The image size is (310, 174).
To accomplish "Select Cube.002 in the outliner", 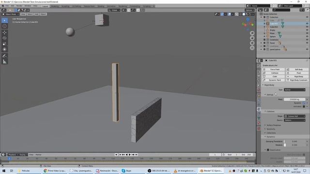I will coord(274,27).
